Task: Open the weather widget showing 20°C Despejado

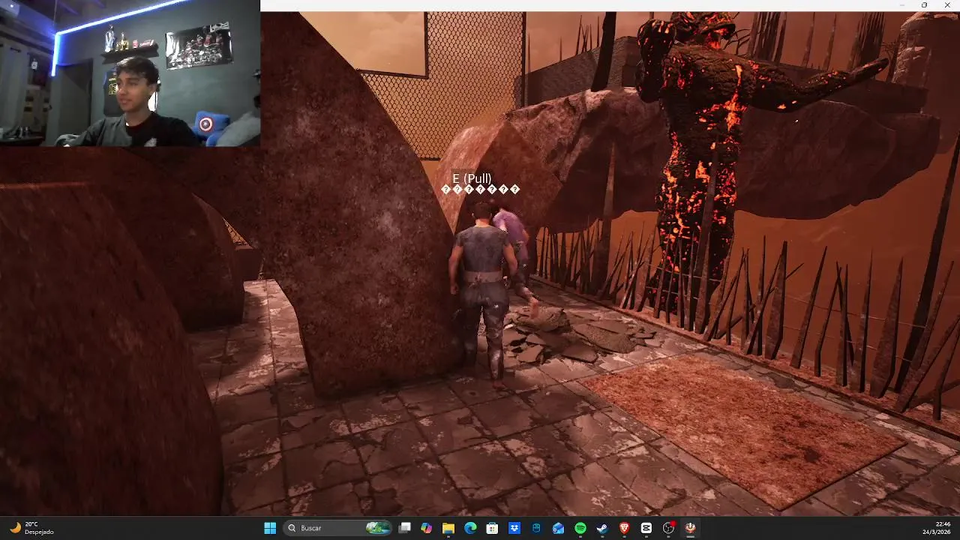Action: 31,528
